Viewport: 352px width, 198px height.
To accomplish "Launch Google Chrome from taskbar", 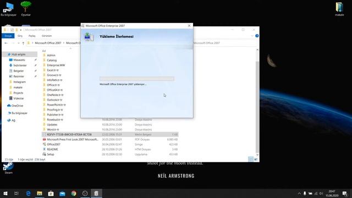I will 74,193.
